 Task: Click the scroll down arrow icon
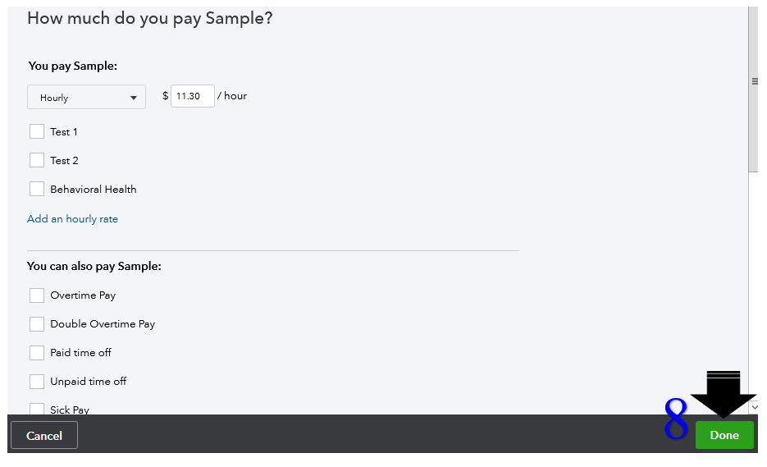(x=753, y=407)
